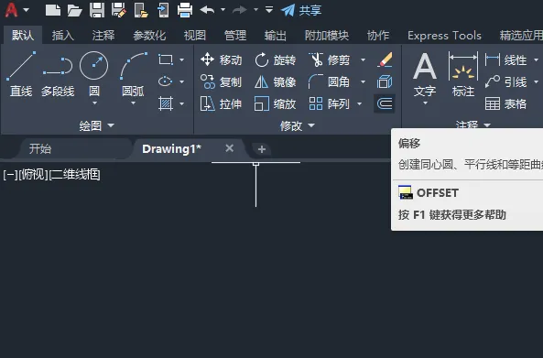Click the 修剪 Trim tool

point(329,60)
